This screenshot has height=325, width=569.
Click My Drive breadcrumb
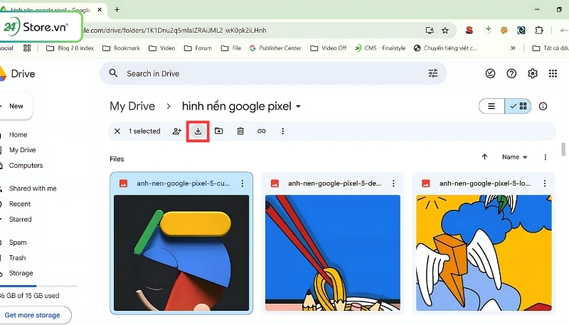[x=132, y=106]
